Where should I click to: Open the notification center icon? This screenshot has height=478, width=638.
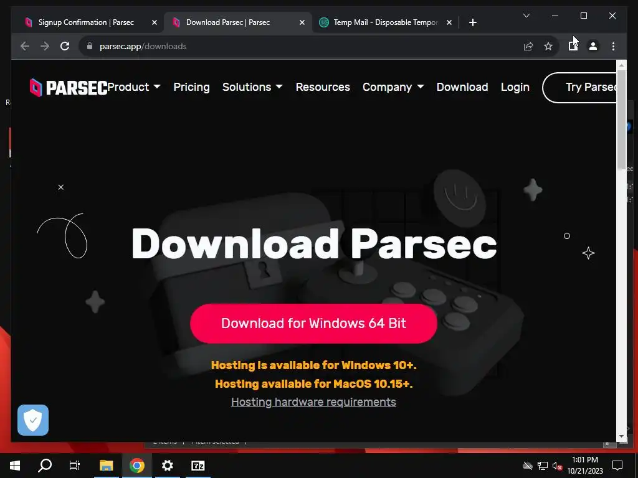pyautogui.click(x=617, y=466)
